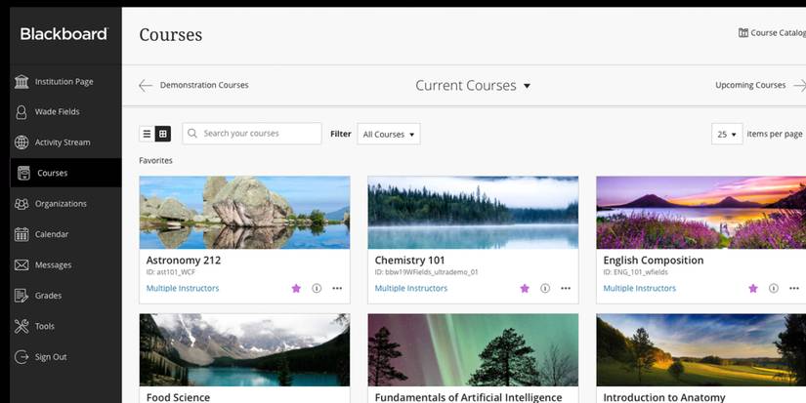This screenshot has height=403, width=806.
Task: Unfavorite Astronomy 212 with star
Action: tap(296, 289)
